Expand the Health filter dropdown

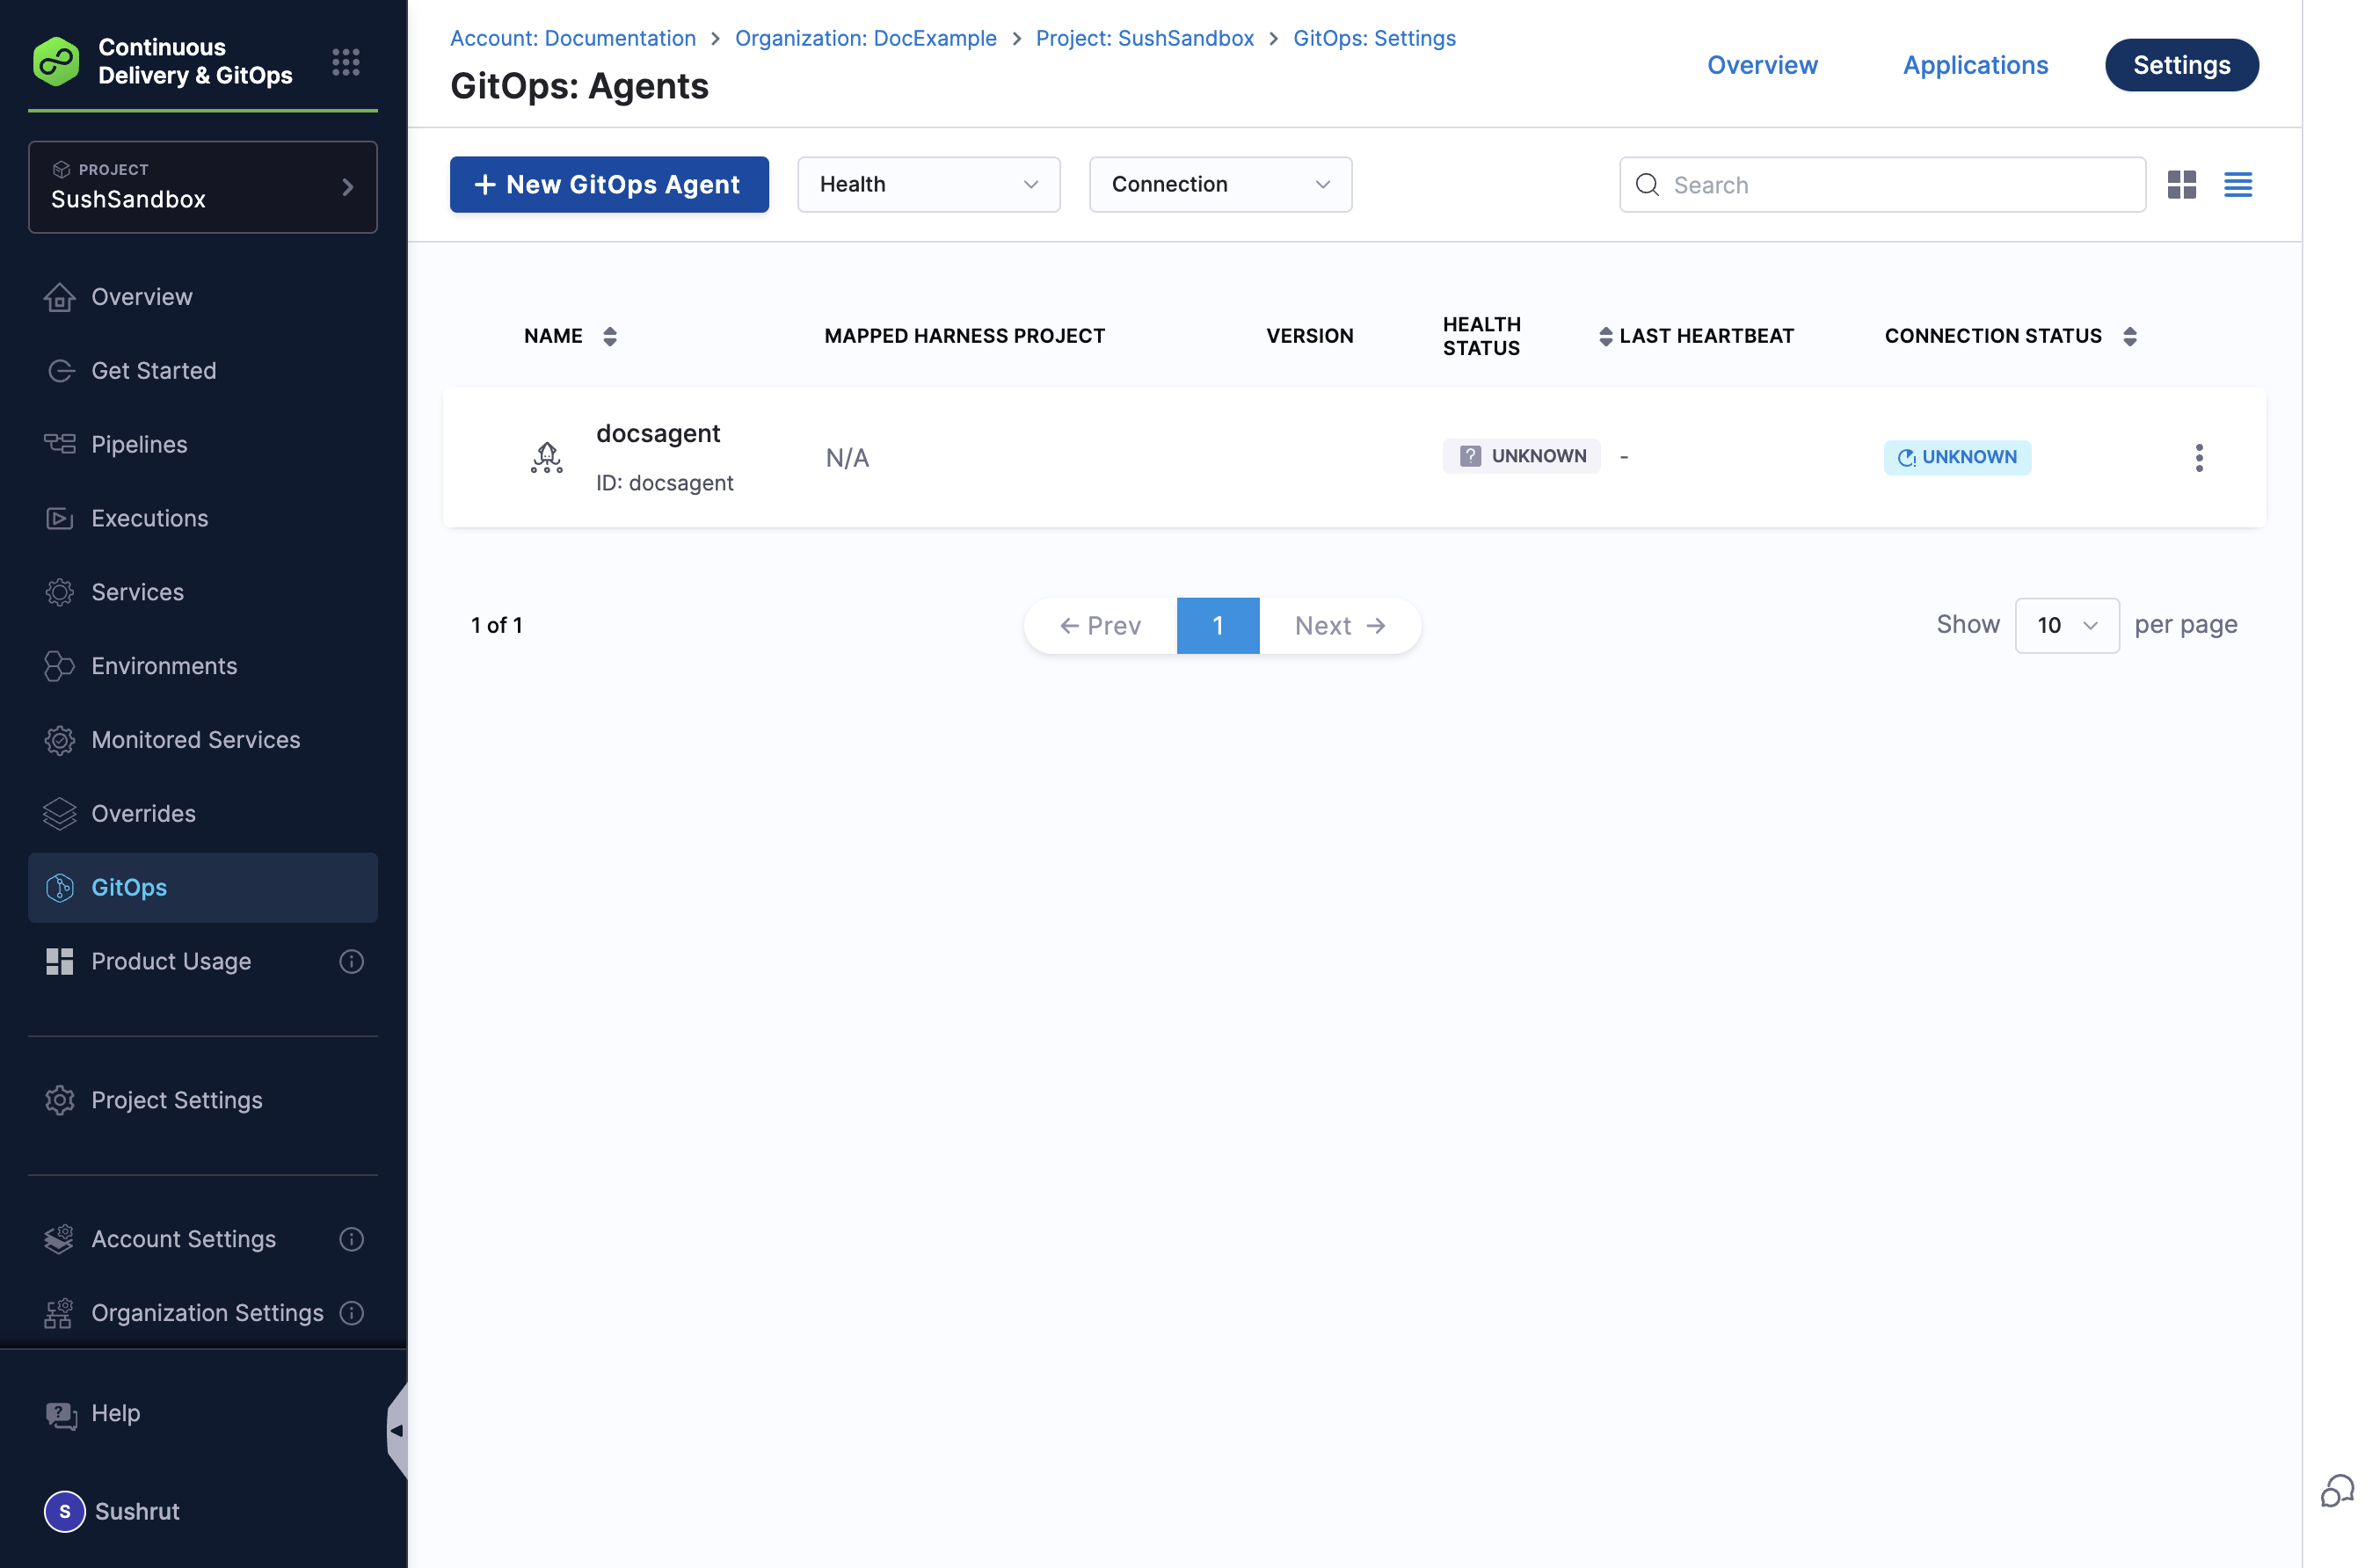tap(928, 185)
